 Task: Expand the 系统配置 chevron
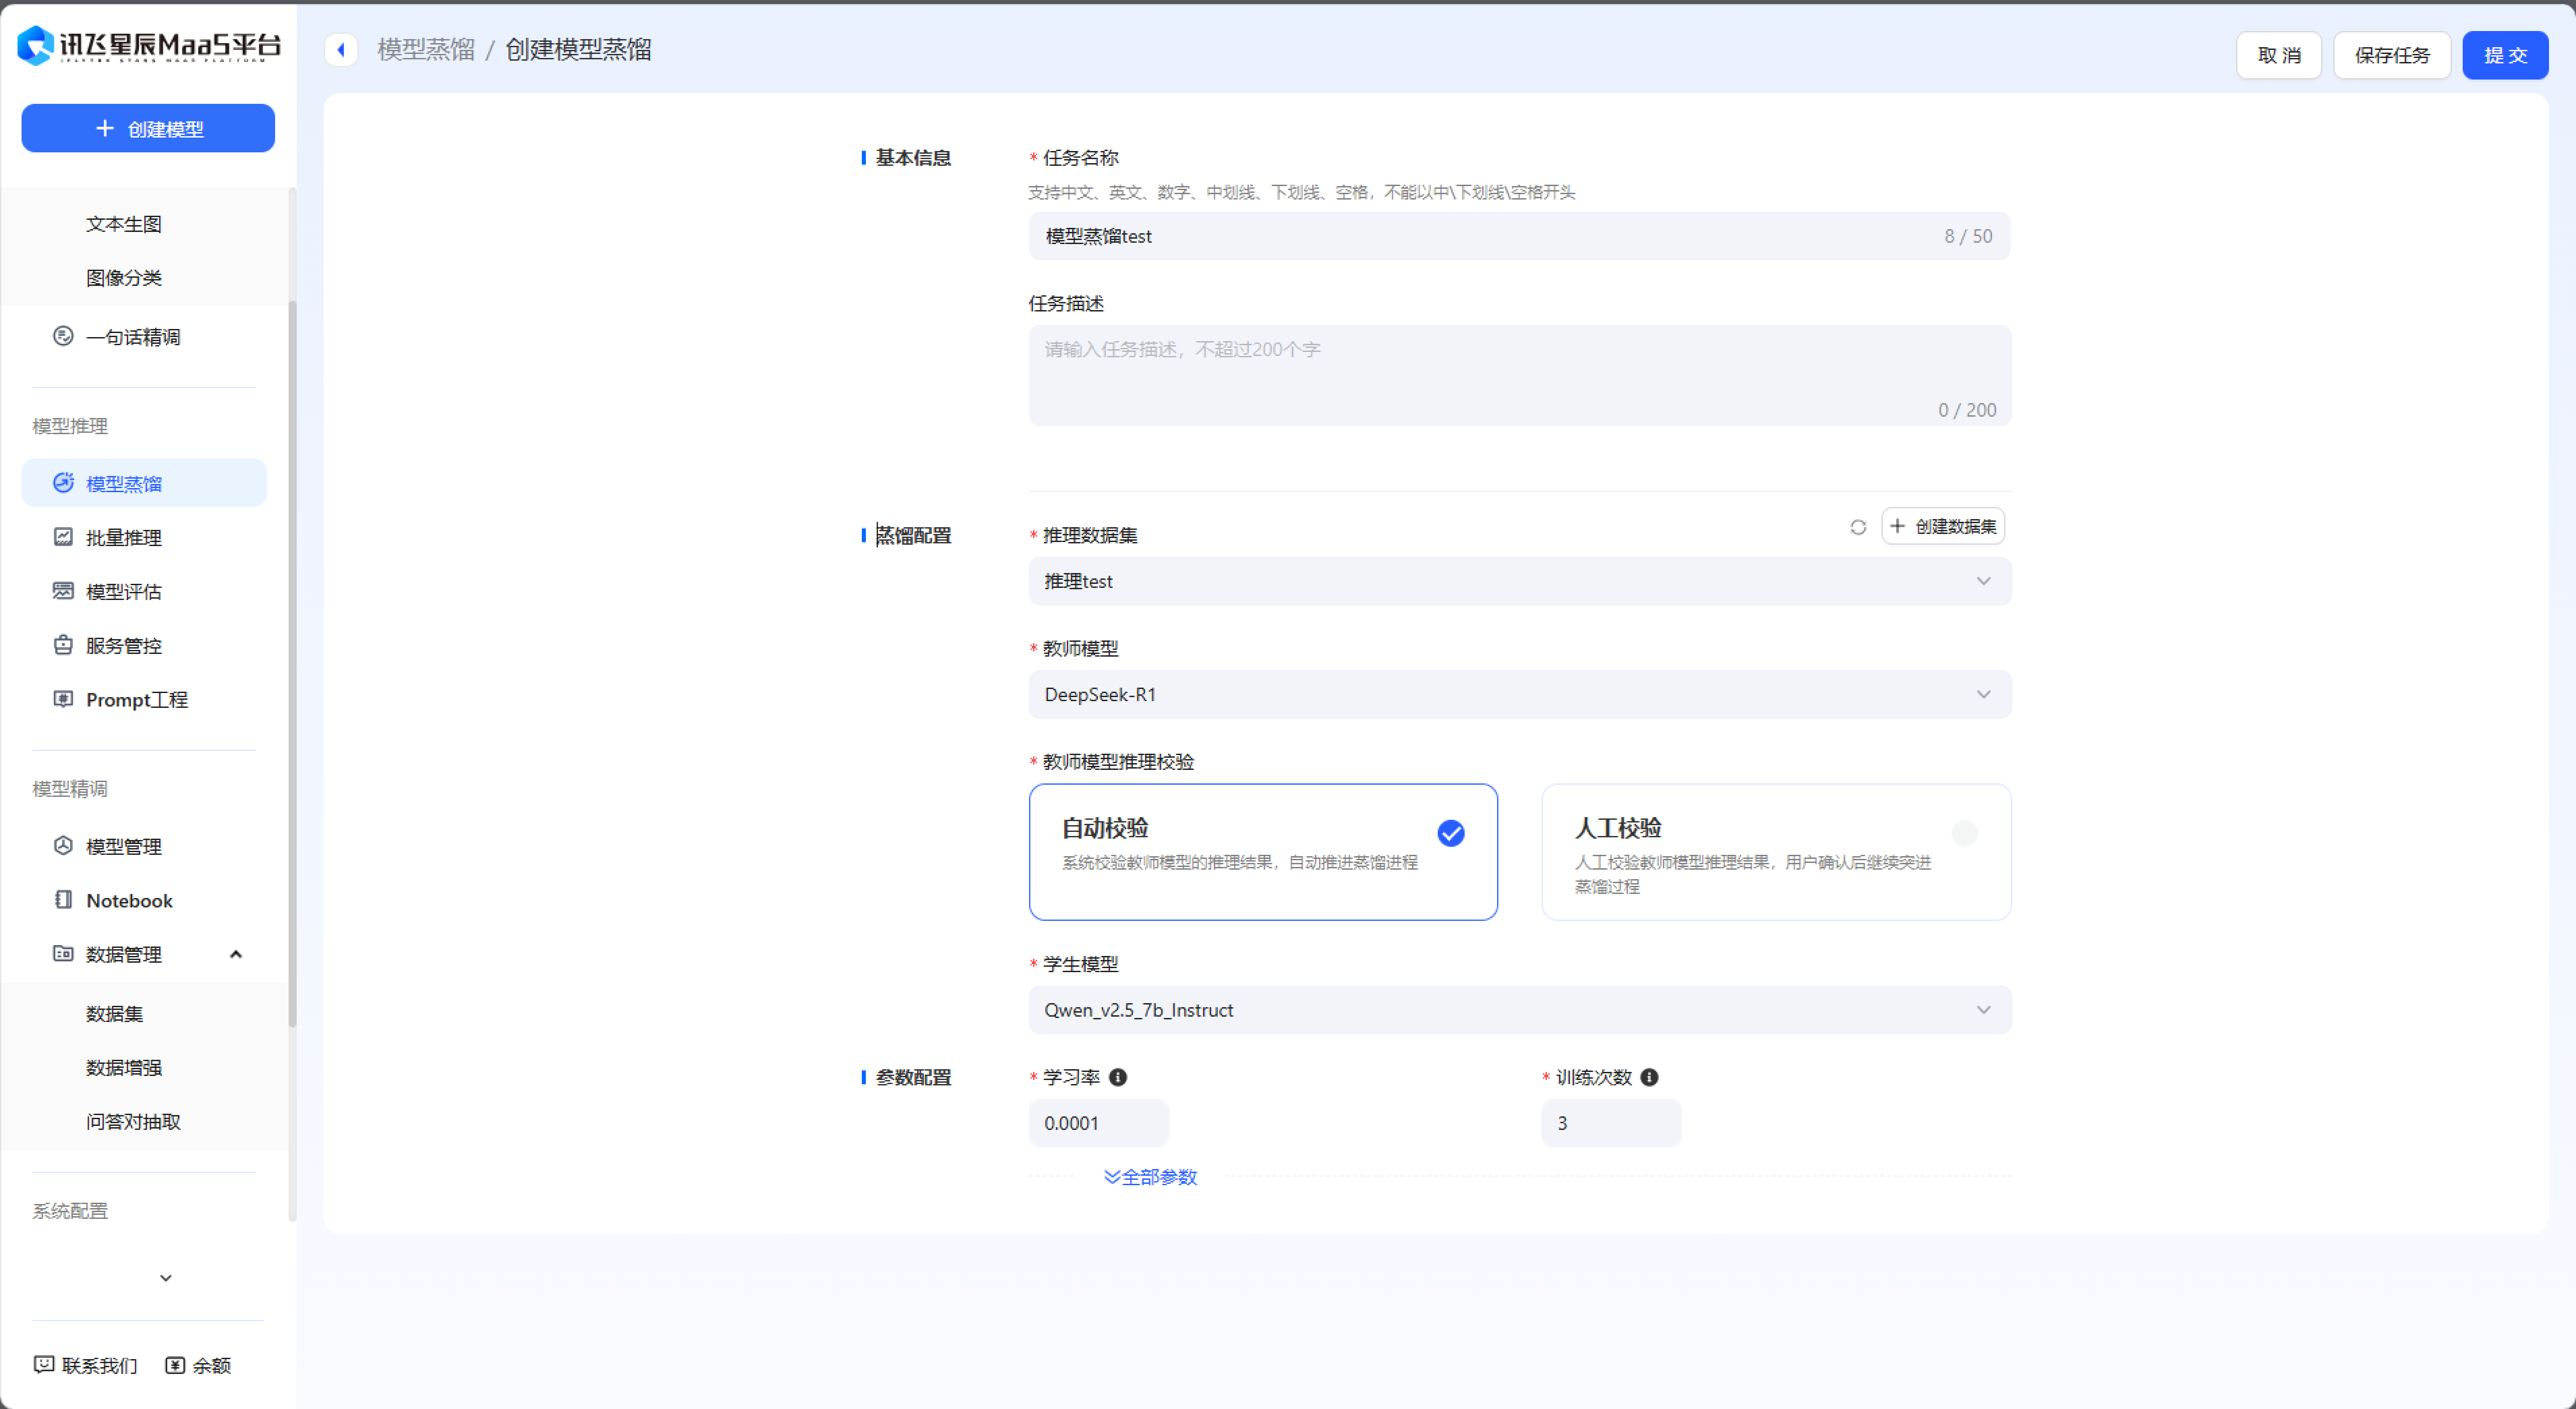pos(166,1278)
